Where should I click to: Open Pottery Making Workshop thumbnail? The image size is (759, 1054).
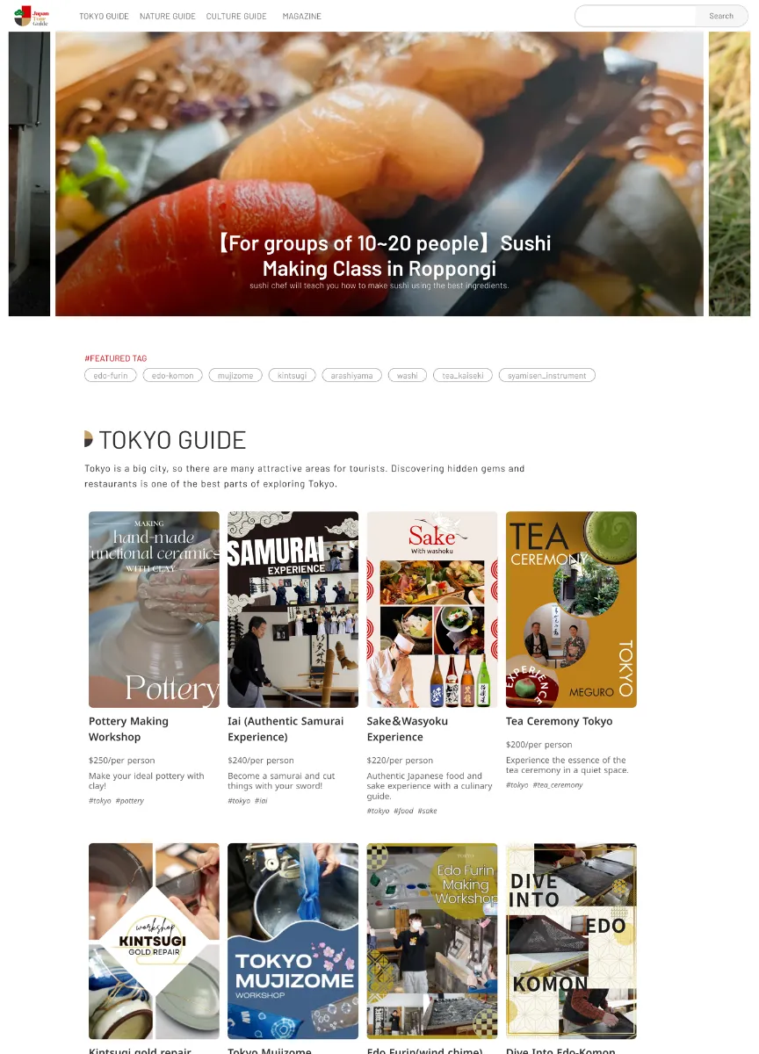[x=154, y=610]
